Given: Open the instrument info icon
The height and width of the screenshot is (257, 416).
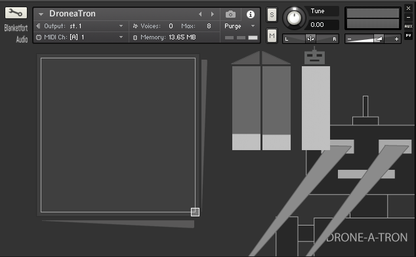Looking at the screenshot, I should point(251,14).
